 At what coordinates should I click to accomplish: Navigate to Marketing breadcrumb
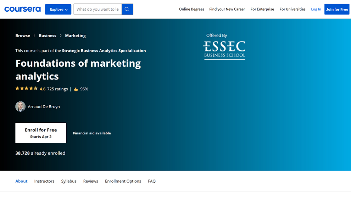(75, 35)
